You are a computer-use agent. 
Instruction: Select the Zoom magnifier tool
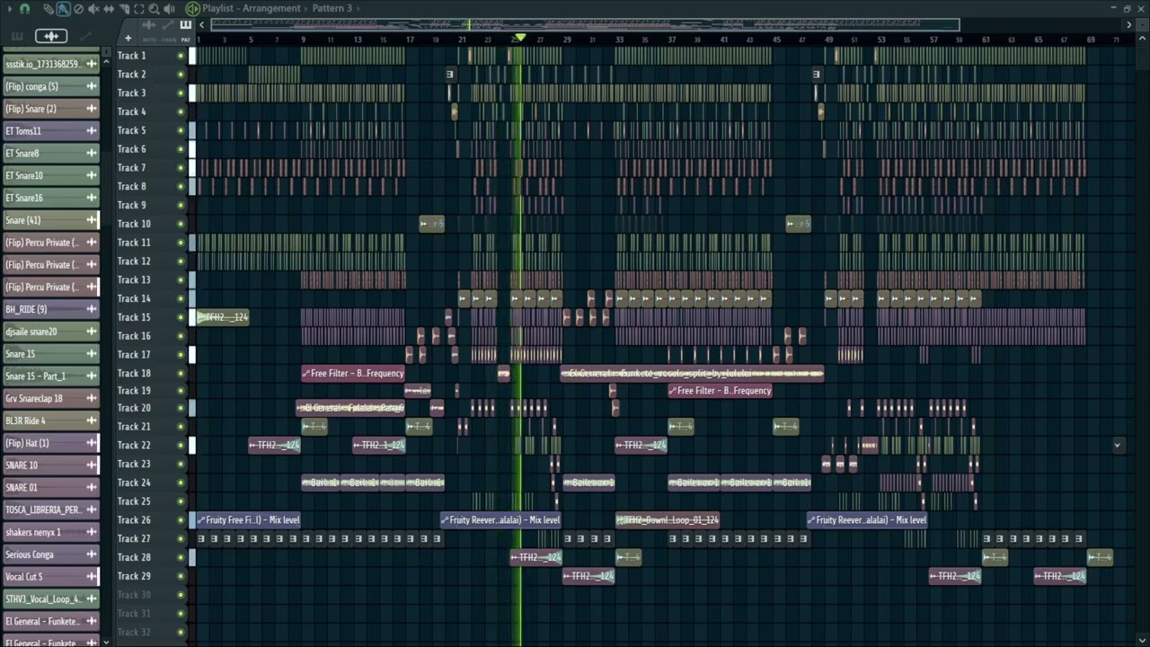tap(155, 8)
